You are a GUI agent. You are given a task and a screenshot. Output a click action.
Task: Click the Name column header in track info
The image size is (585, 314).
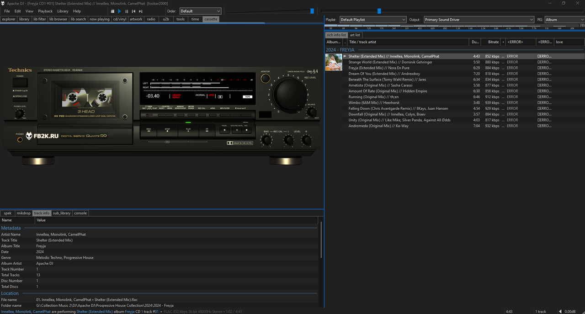pyautogui.click(x=17, y=220)
